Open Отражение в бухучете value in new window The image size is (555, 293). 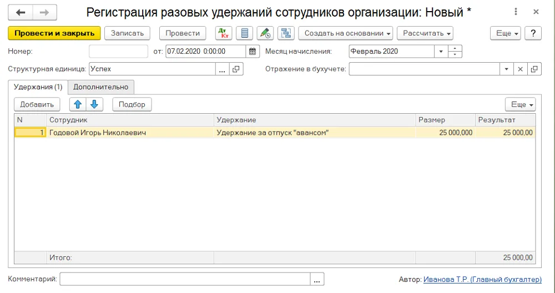(534, 69)
